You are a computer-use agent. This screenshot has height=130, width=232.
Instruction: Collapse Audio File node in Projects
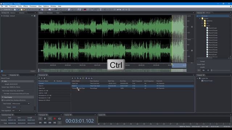tap(197, 78)
